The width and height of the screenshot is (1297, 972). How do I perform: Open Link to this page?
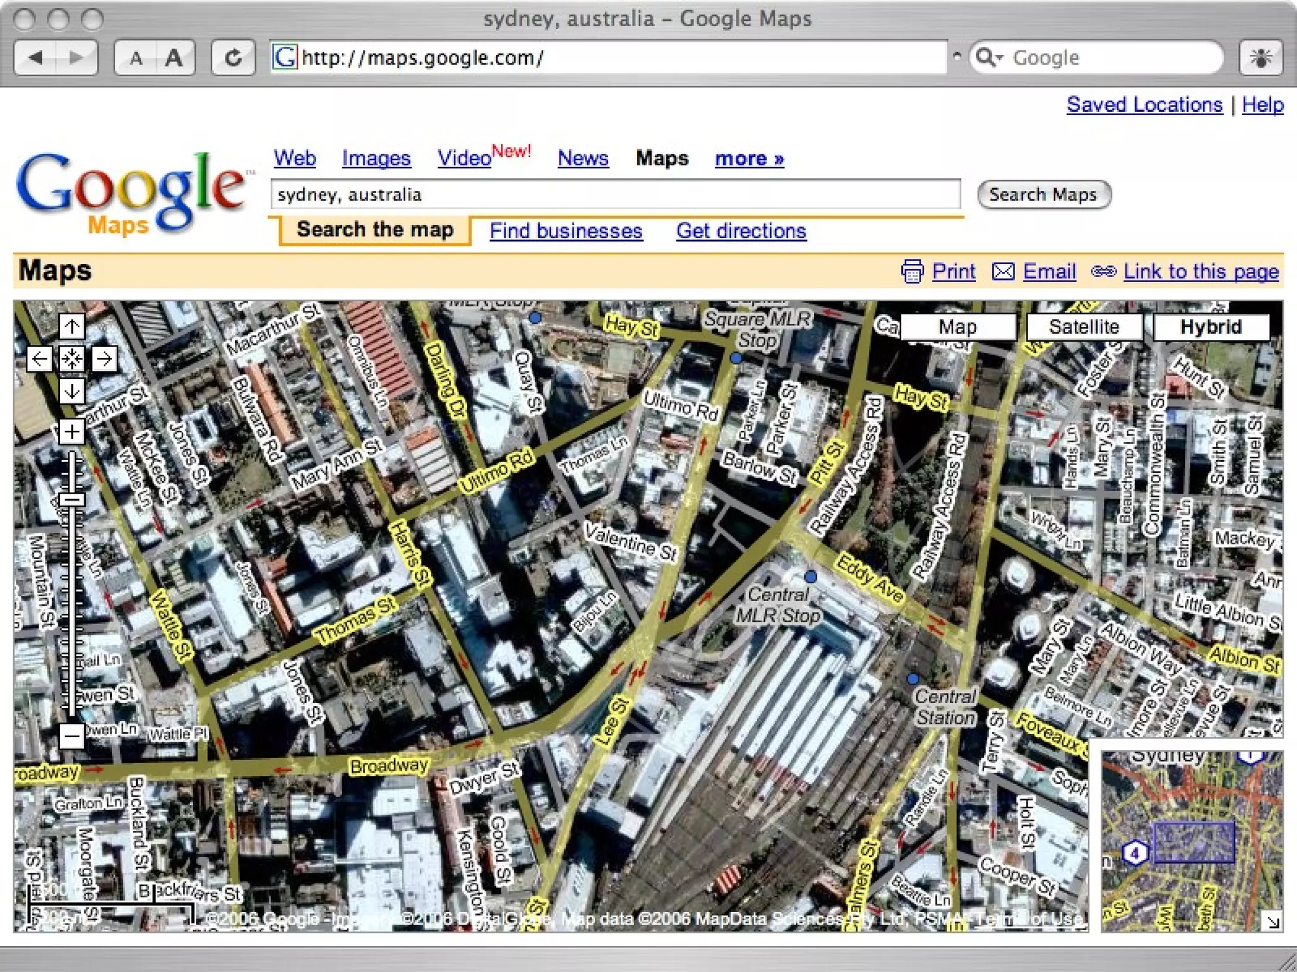(x=1201, y=271)
